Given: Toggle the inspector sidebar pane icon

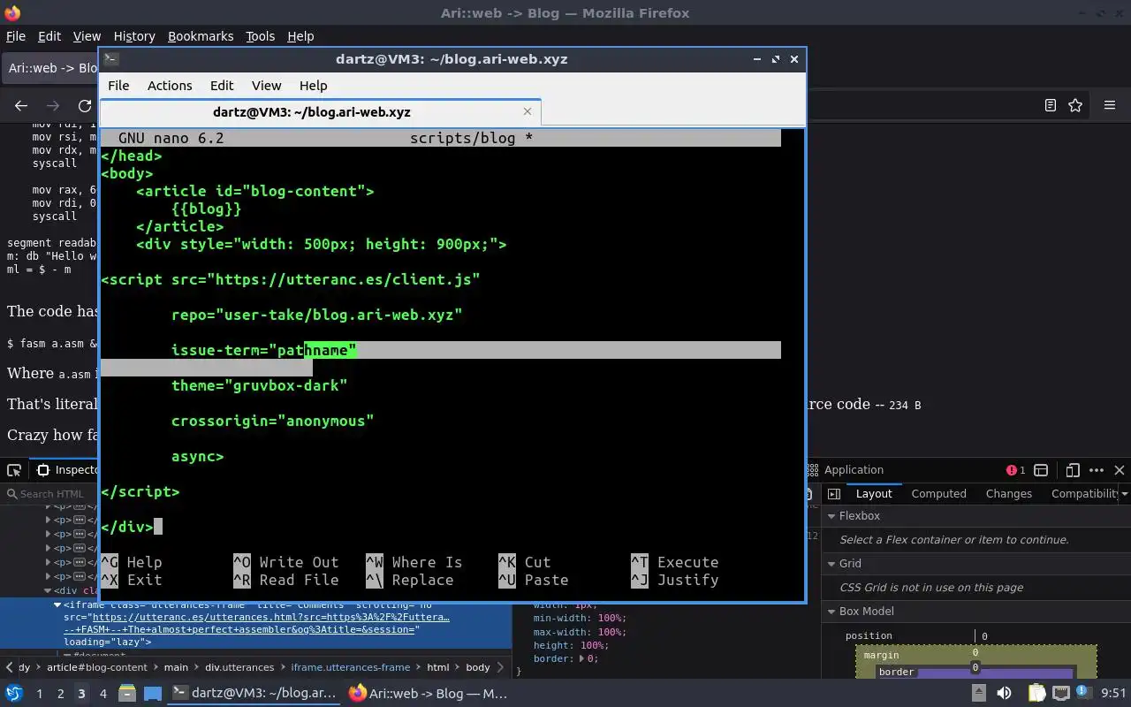Looking at the screenshot, I should pos(834,494).
